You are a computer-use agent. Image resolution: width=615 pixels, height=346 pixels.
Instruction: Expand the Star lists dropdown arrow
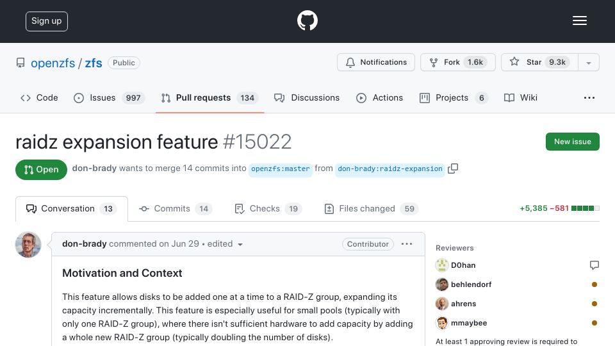pos(588,63)
